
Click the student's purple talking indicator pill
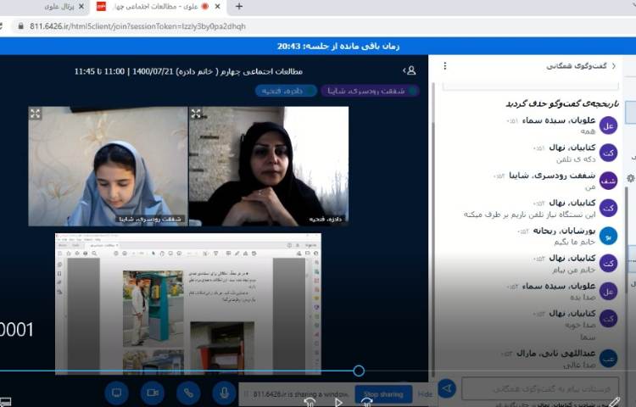point(370,91)
